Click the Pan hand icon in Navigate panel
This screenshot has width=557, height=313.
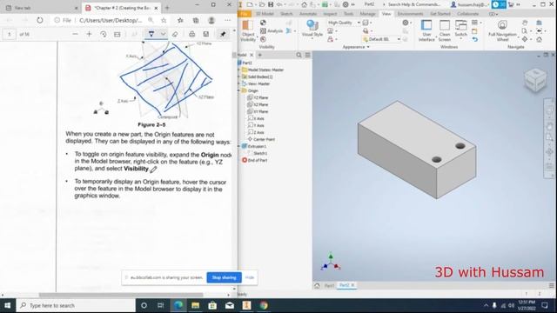click(525, 23)
